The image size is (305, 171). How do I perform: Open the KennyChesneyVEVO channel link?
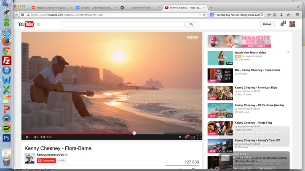[51, 155]
